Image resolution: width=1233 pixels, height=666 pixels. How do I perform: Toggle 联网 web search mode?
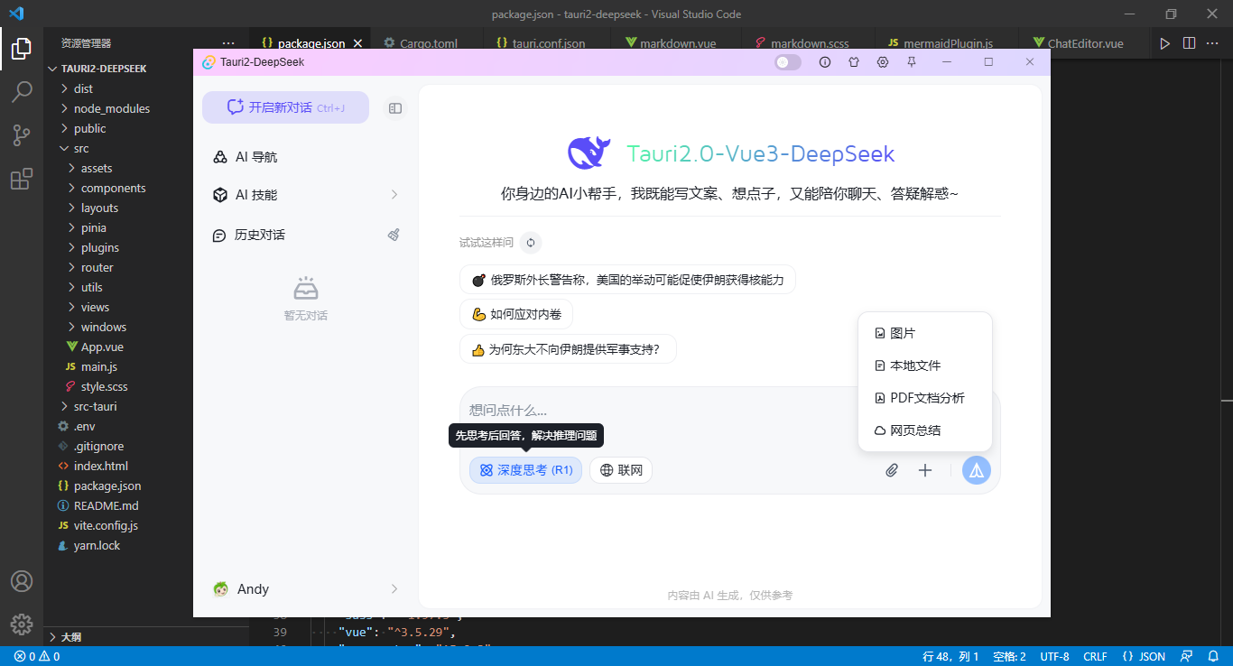tap(621, 469)
